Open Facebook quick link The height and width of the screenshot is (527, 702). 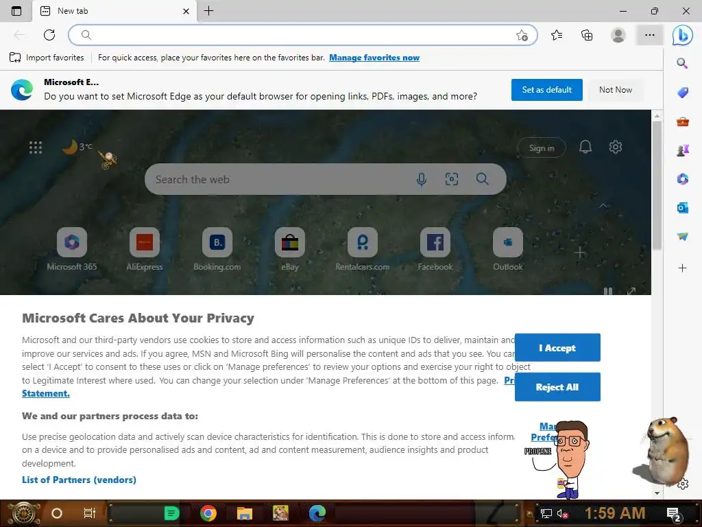tap(435, 249)
